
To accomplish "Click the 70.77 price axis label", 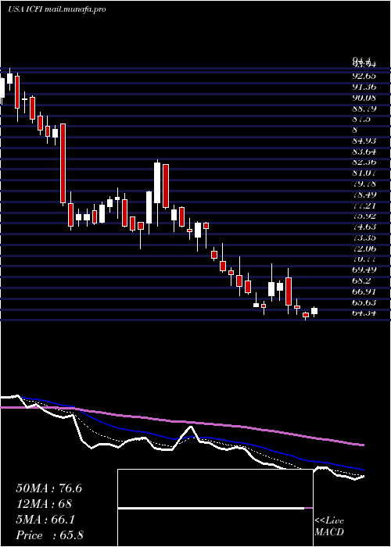I will 364,259.
